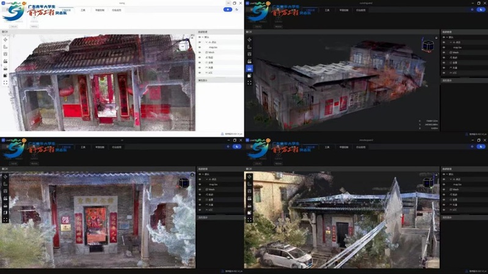This screenshot has height=274, width=488.
Task: Click 数据管理 panel header in long-building window
Action: click(x=464, y=32)
